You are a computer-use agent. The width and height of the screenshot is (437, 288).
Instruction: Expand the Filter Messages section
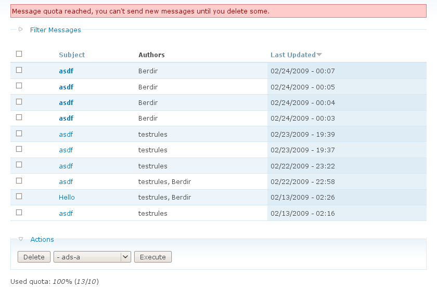(21, 30)
